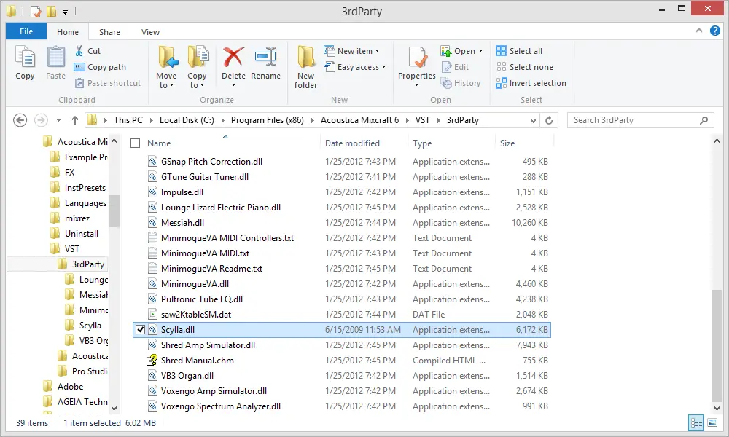Select MinimogueVA Readme.txt file
This screenshot has height=437, width=729.
click(211, 269)
